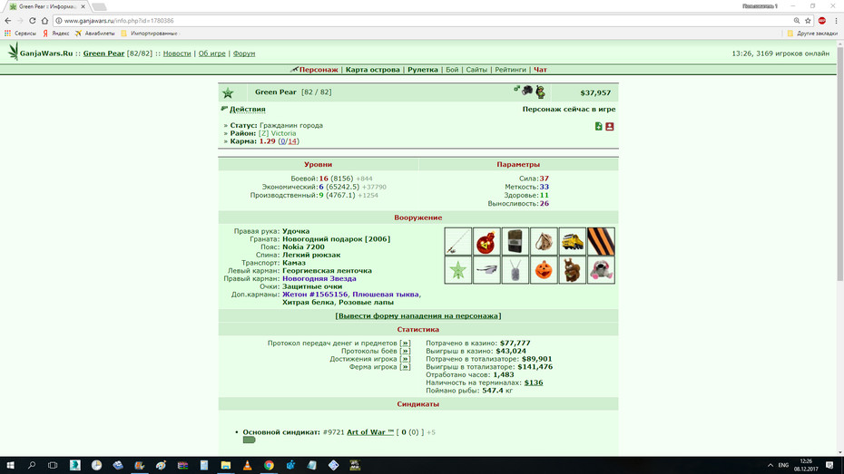844x474 pixels.
Task: Open the Карта острова menu item
Action: pyautogui.click(x=372, y=70)
